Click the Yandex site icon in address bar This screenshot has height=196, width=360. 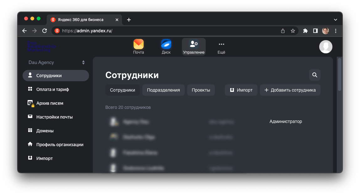[57, 31]
